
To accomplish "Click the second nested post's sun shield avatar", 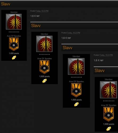I will tap(44, 44).
